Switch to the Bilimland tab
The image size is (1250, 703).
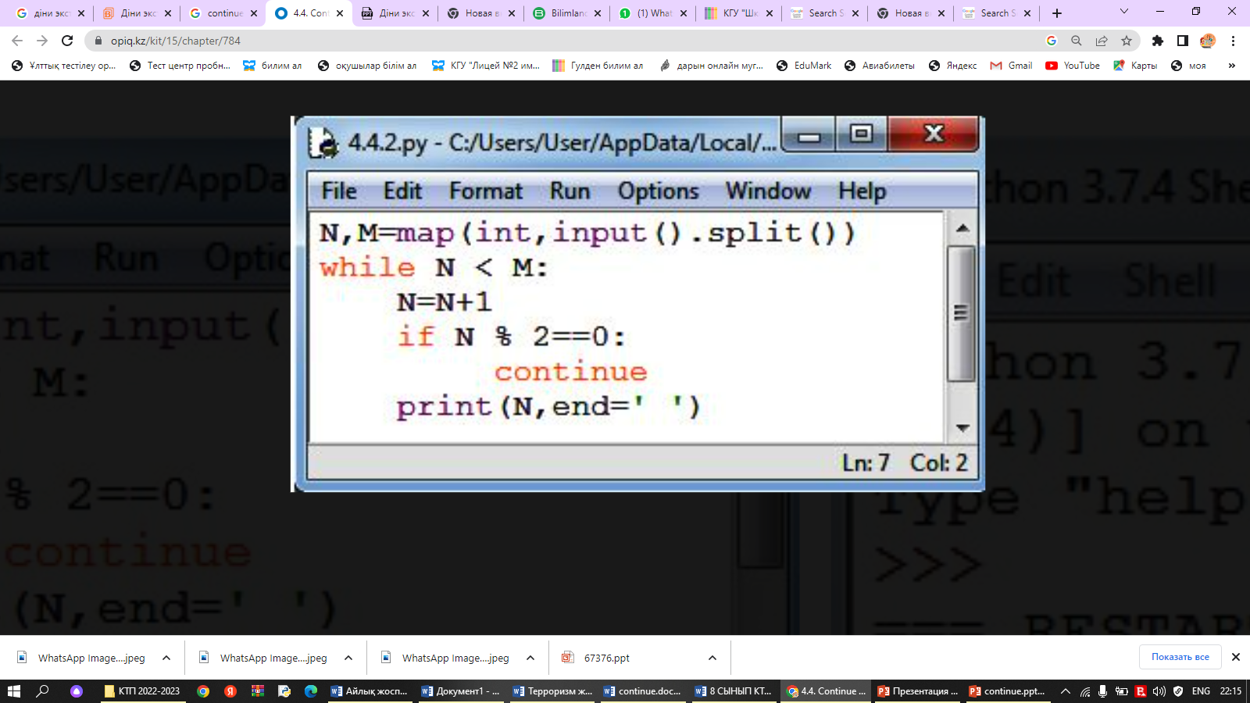(567, 13)
